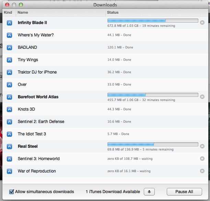
Task: Select the BADLAND entry name
Action: pyautogui.click(x=27, y=47)
